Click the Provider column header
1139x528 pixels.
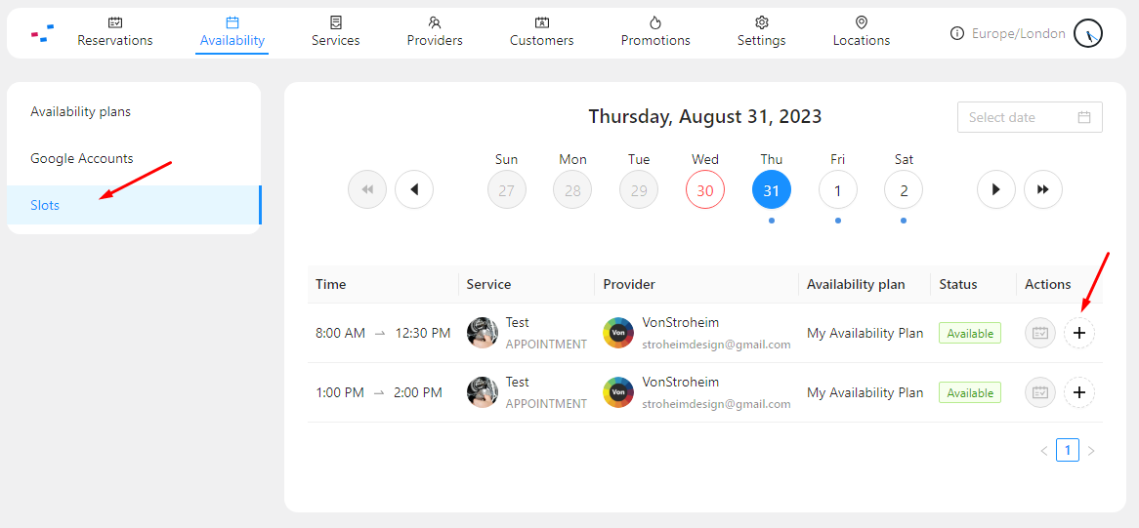[696, 284]
